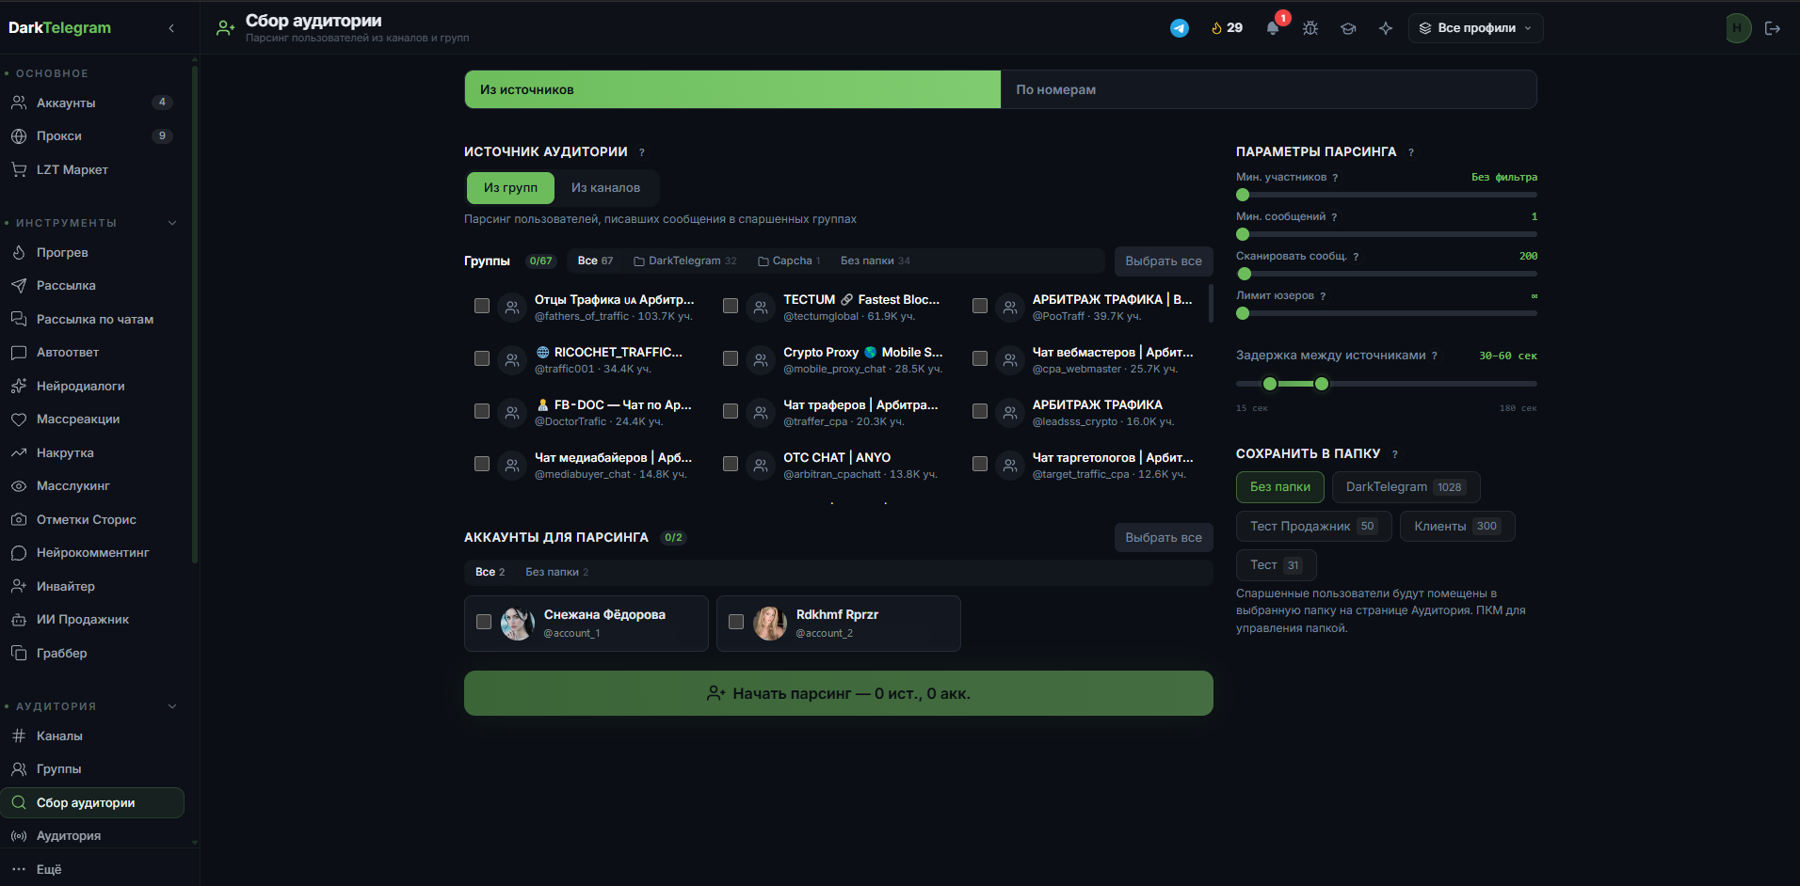The image size is (1800, 886).
Task: Open the notifications bell
Action: [1273, 28]
